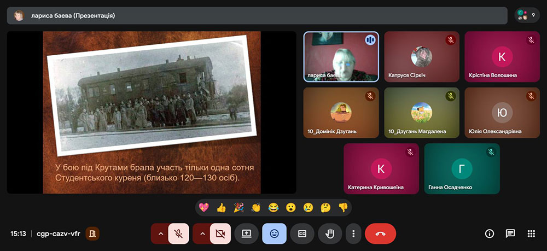The height and width of the screenshot is (251, 547).
Task: Toggle the microphone mute button
Action: point(178,234)
